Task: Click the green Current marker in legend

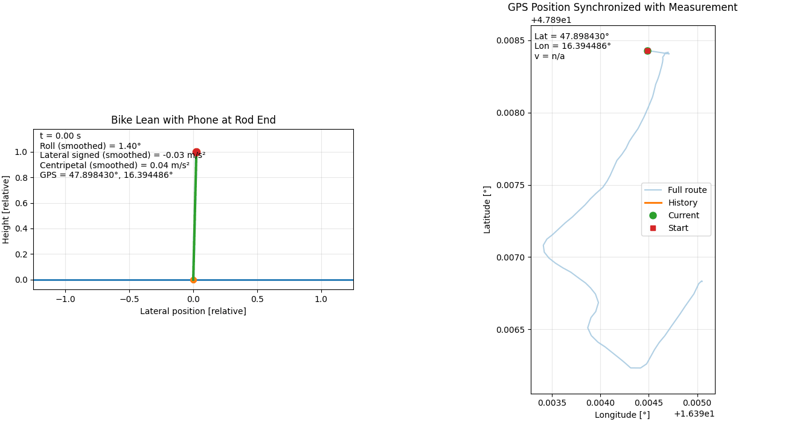Action: click(653, 215)
